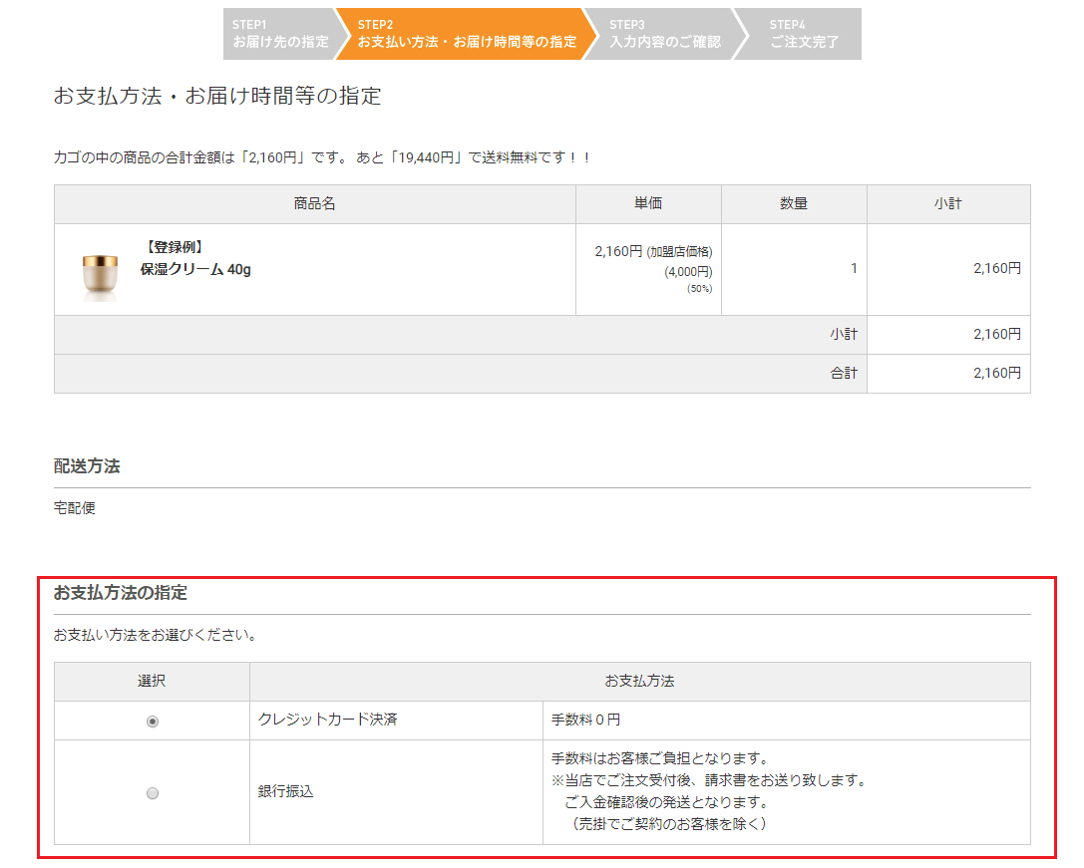The width and height of the screenshot is (1084, 868).
Task: Click the 保湿クリーム product thumbnail image
Action: [100, 271]
